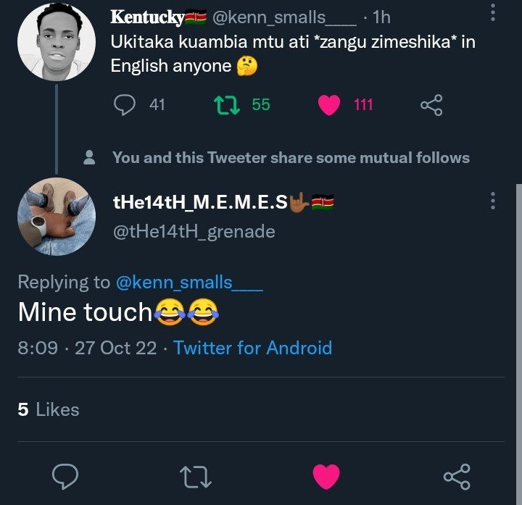
Task: Share Kentucky's tweet using share icon
Action: click(x=431, y=105)
